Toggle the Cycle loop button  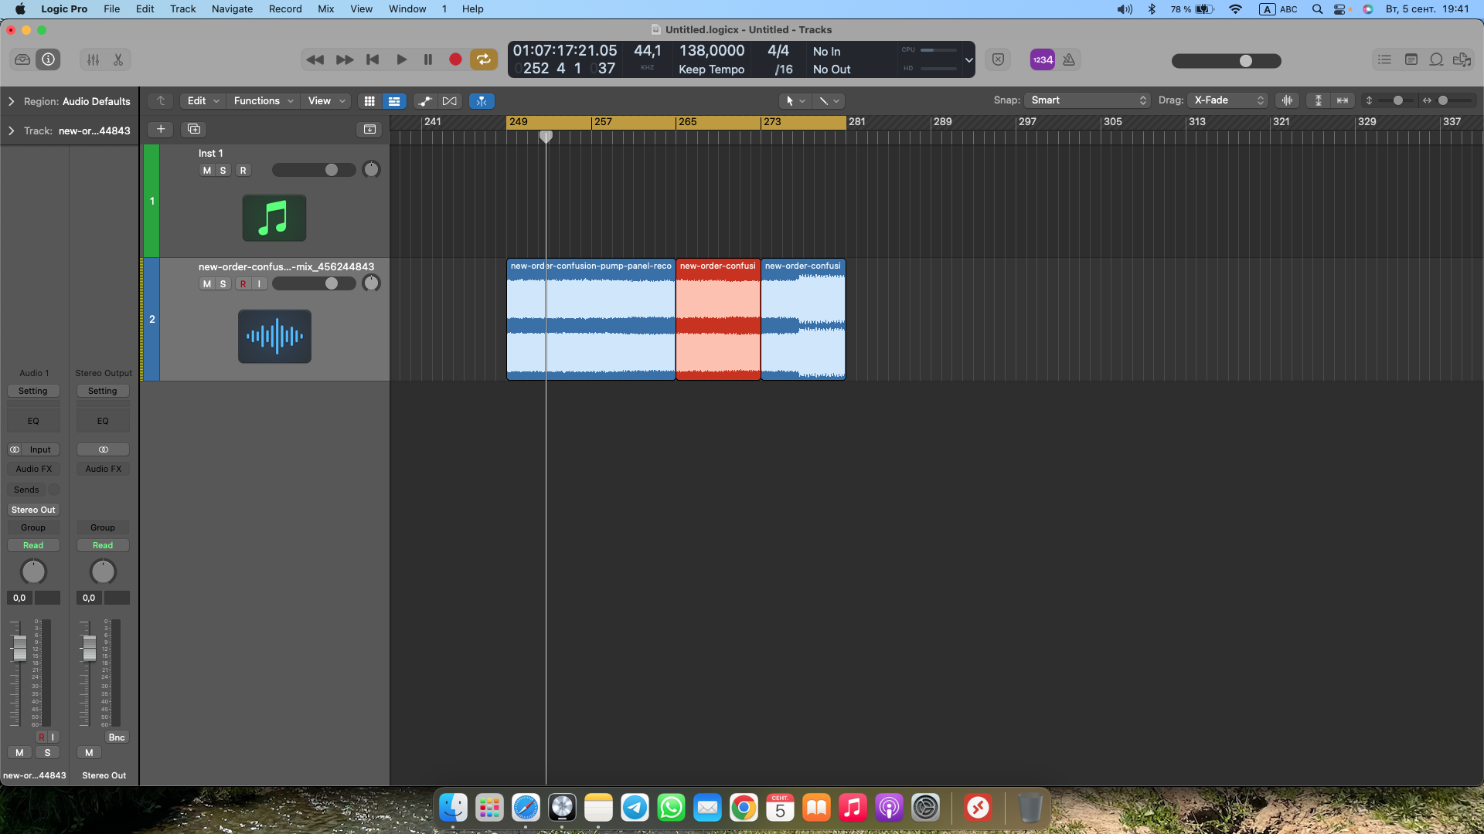point(483,59)
